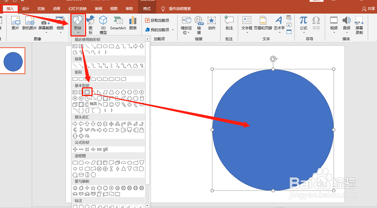The image size is (377, 208).
Task: Pick the triangle in 最近使用的形状
Action: point(117,46)
